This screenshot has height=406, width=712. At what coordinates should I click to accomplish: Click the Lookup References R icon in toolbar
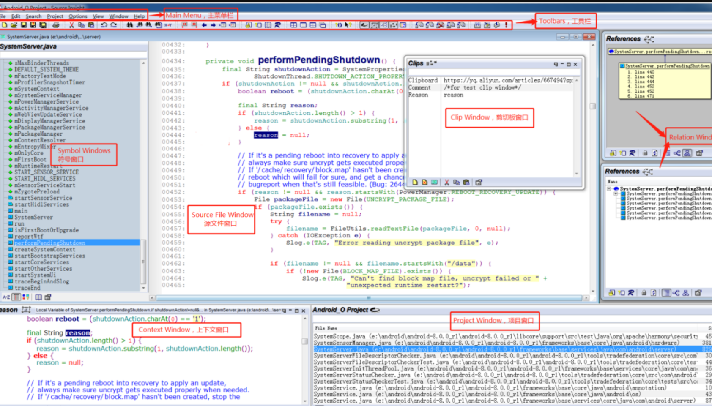tap(278, 25)
